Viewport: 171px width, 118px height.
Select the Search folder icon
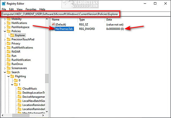point(9,72)
